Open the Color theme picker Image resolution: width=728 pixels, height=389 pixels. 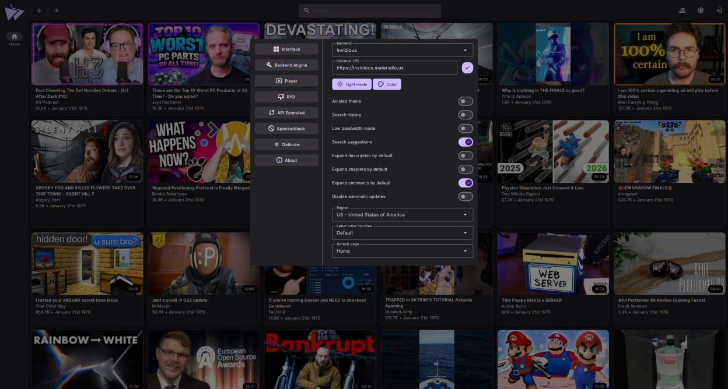pos(387,84)
